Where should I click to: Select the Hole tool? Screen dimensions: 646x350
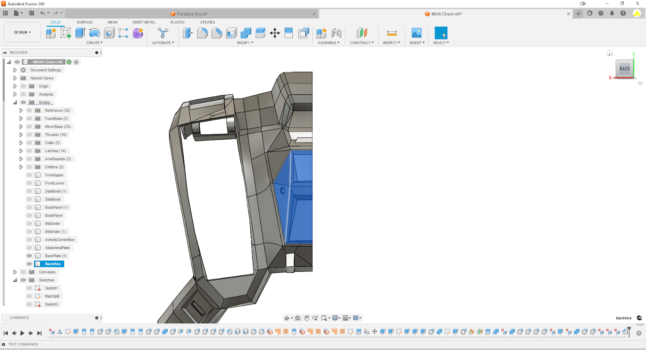click(109, 33)
